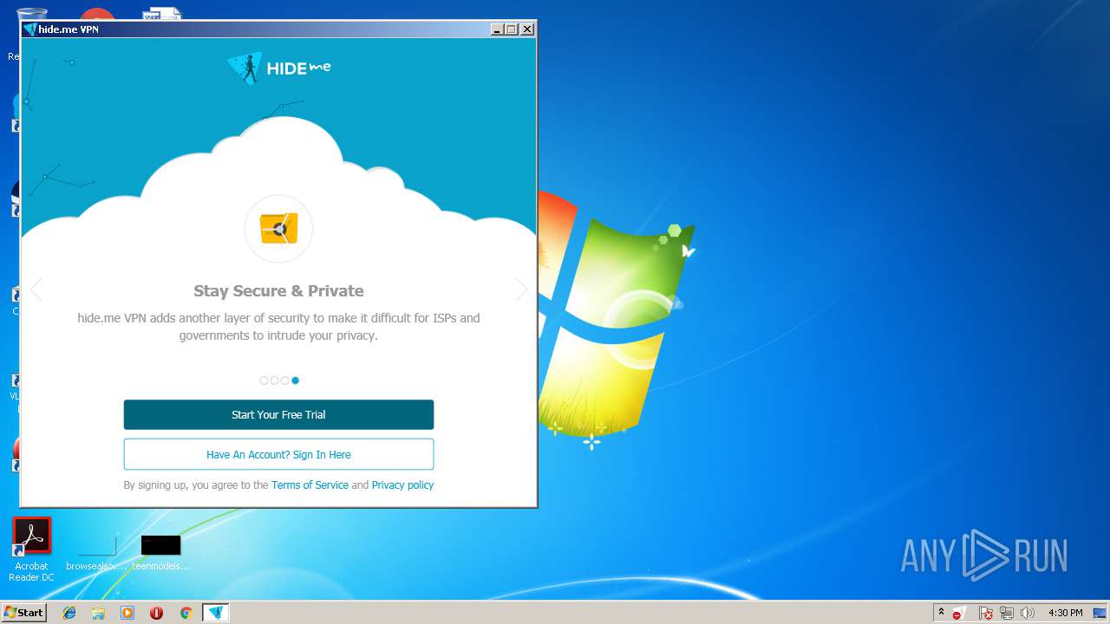Click 'Stay Secure & Private' heading
The image size is (1110, 624).
278,291
